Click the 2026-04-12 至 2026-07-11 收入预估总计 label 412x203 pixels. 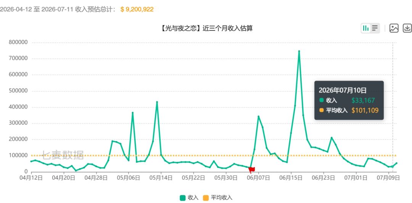pyautogui.click(x=58, y=10)
